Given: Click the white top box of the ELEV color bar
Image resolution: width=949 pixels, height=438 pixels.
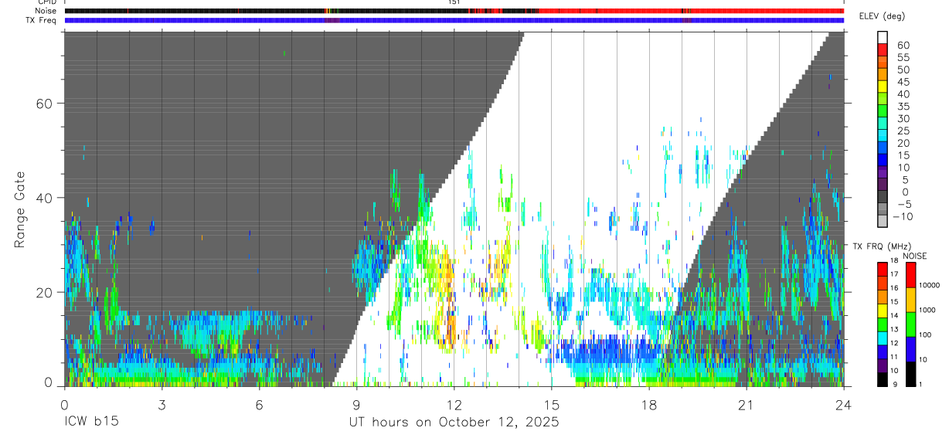Looking at the screenshot, I should click(883, 37).
